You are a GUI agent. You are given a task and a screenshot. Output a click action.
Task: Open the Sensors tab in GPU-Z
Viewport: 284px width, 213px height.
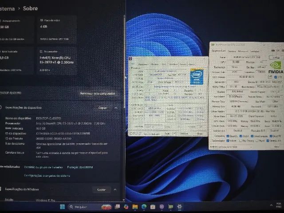(x=232, y=51)
